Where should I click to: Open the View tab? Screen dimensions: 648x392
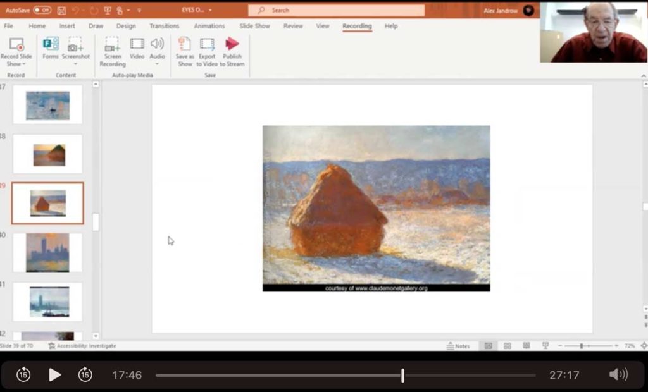323,26
